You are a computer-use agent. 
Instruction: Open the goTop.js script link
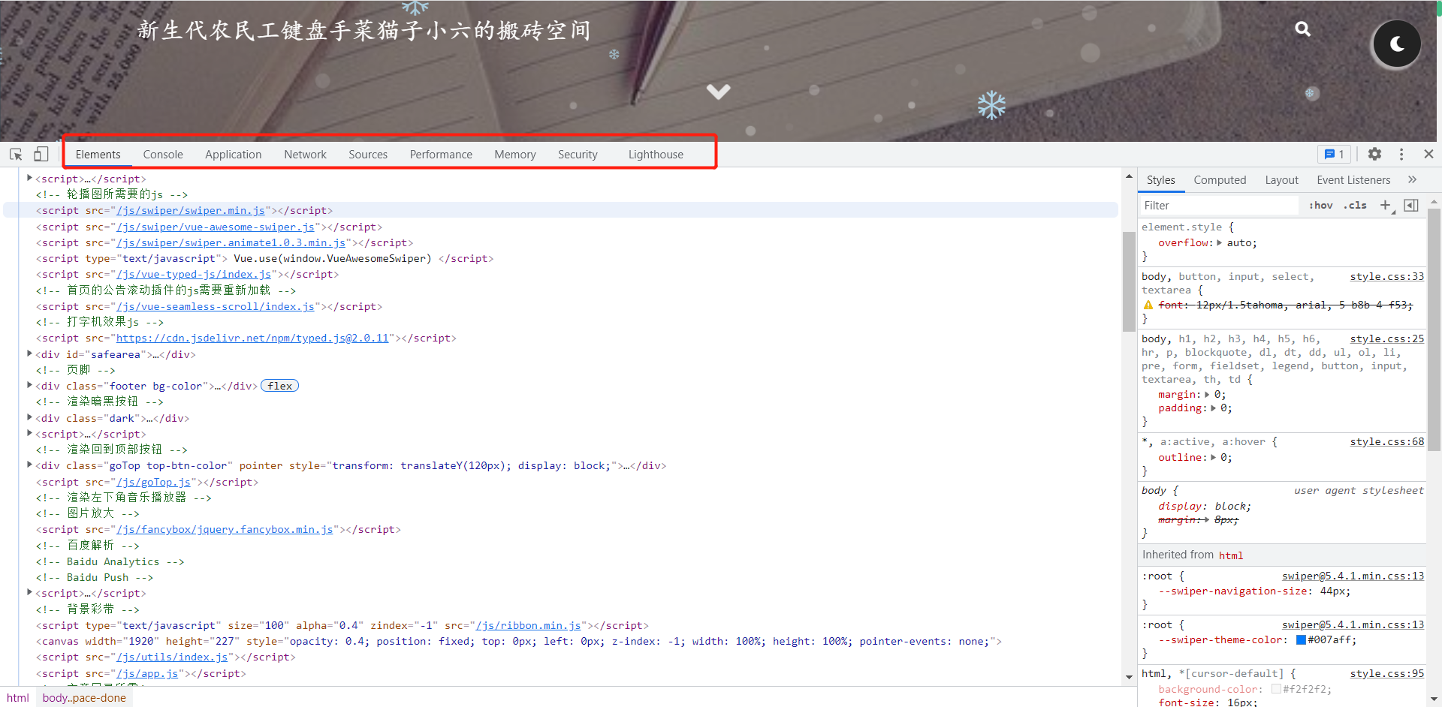click(153, 482)
